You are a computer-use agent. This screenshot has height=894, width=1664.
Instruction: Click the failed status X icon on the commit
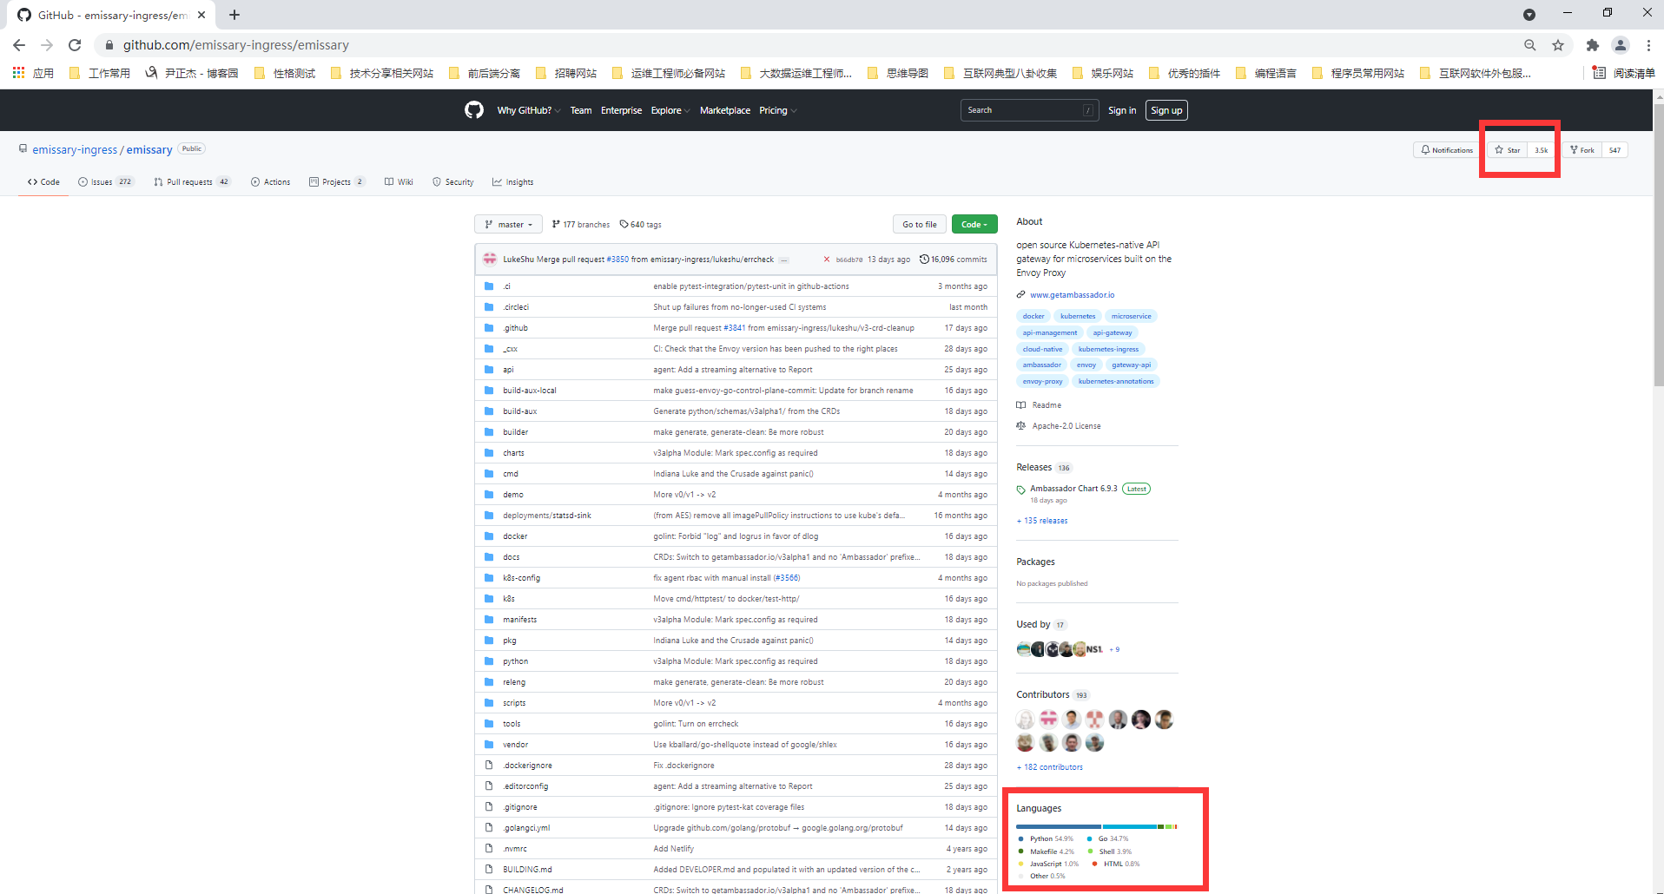827,260
